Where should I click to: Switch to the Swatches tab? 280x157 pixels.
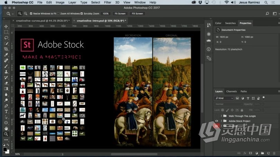coord(230,23)
